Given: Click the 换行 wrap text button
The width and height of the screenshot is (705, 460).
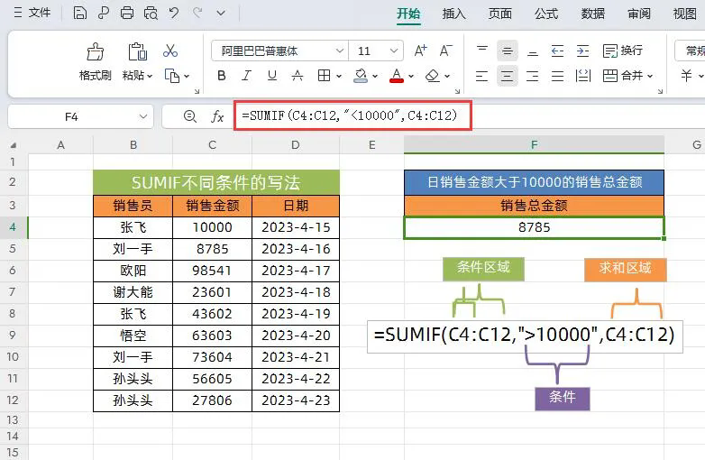Looking at the screenshot, I should pyautogui.click(x=622, y=51).
